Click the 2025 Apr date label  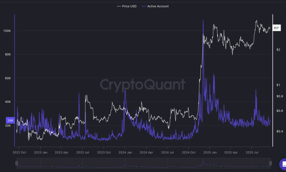click(x=231, y=152)
